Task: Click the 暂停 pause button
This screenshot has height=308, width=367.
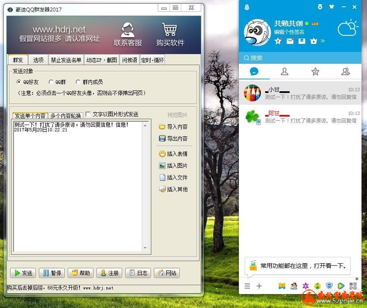Action: (52, 273)
